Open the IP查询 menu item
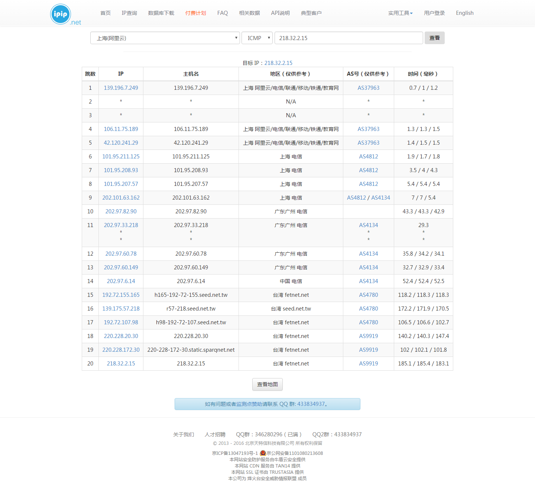The height and width of the screenshot is (489, 535). [129, 13]
